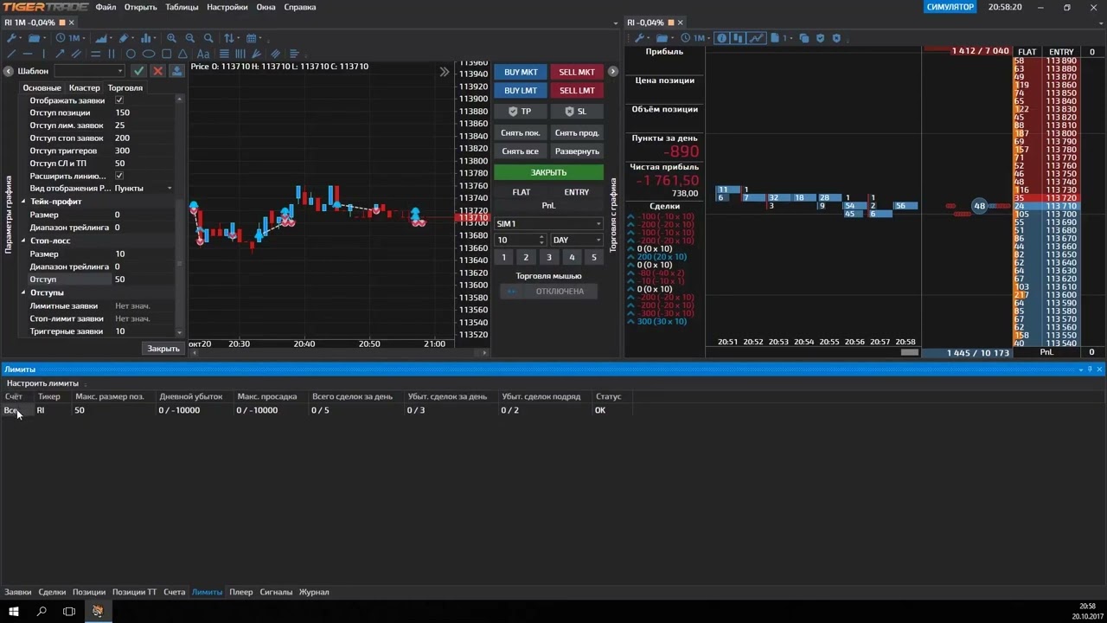Select the ellipse shape tool
The height and width of the screenshot is (623, 1107).
tap(149, 54)
